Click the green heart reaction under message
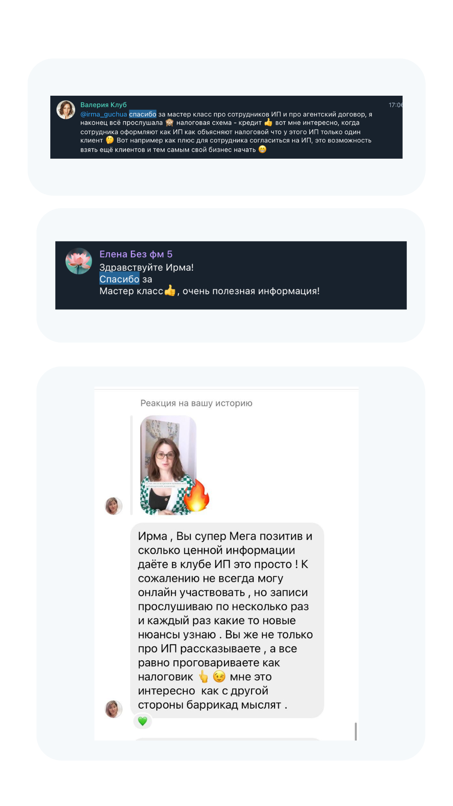 (x=143, y=721)
